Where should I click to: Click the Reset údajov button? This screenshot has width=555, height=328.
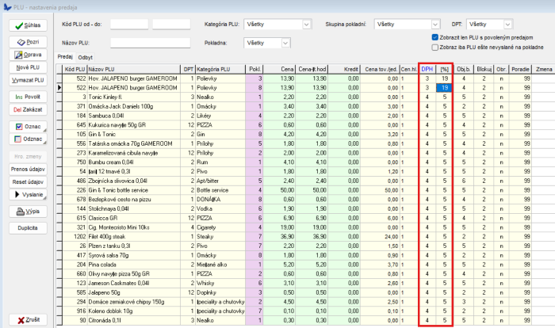click(x=28, y=182)
